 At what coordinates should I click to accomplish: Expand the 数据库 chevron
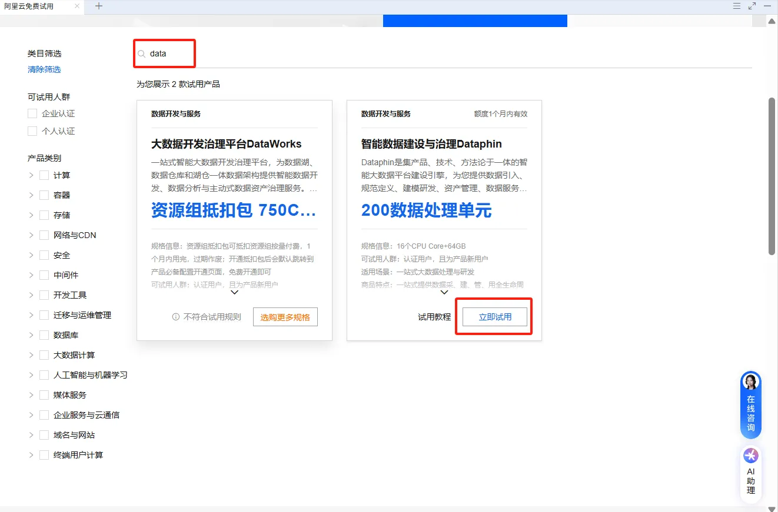31,335
